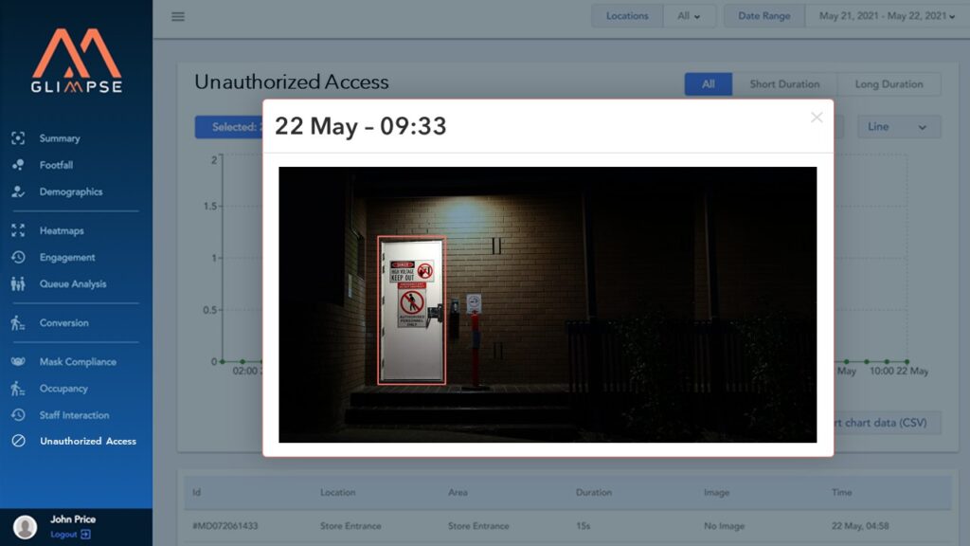Toggle the hamburger menu icon
This screenshot has height=546, width=970.
178,16
